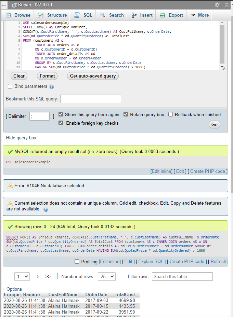Click the Browse tab table icon

click(8, 15)
